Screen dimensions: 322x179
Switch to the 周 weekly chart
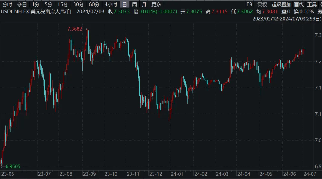point(134,4)
